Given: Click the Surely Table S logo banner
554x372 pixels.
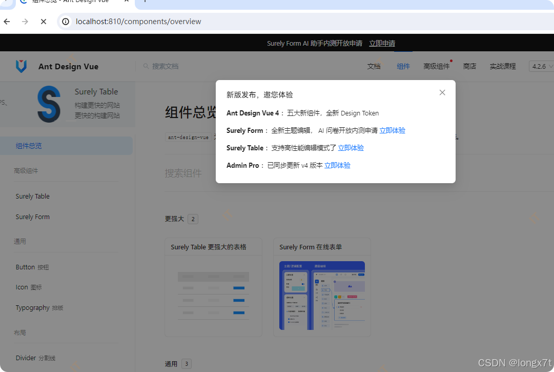Looking at the screenshot, I should (x=49, y=104).
